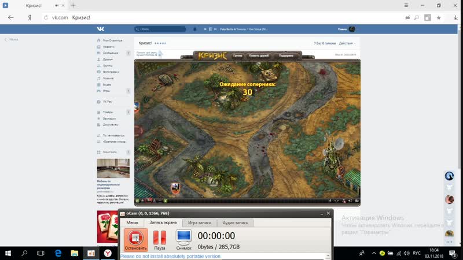
Task: Open Документы in VK sidebar
Action: 108,125
